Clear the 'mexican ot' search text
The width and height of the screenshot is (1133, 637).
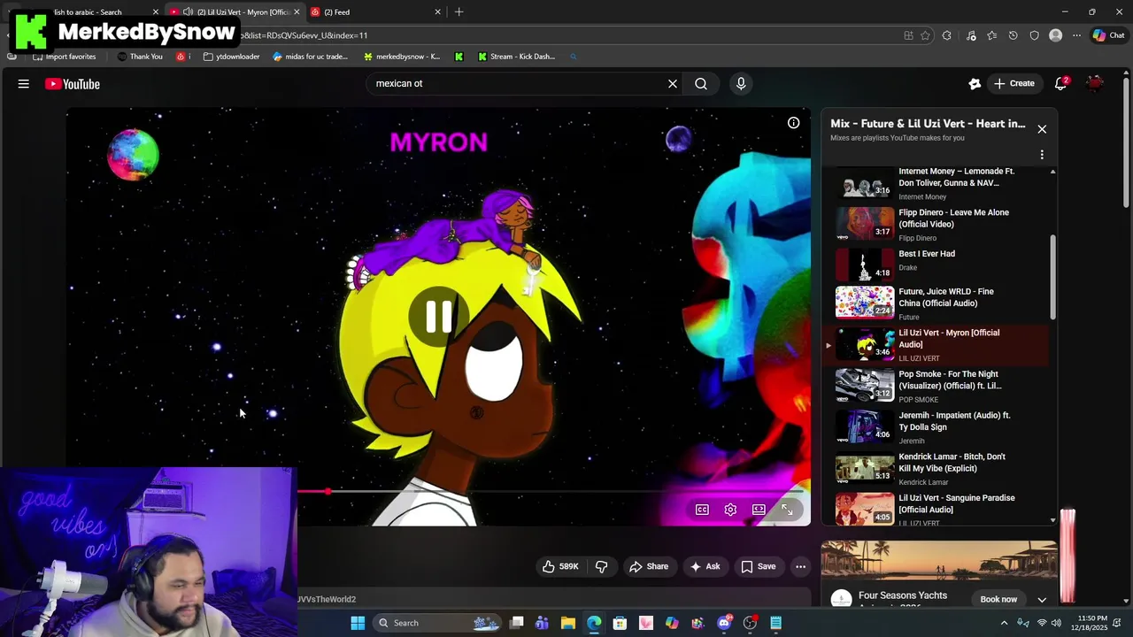(673, 84)
